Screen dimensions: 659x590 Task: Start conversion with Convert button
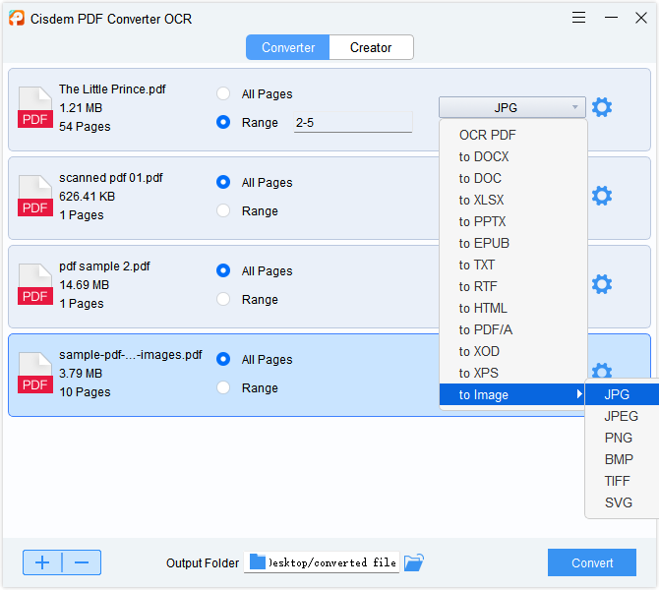tap(592, 562)
